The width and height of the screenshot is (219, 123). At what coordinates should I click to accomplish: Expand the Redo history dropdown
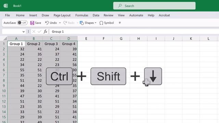(x=77, y=23)
